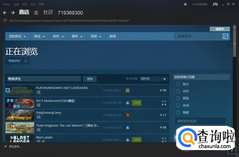Image resolution: width=239 pixels, height=157 pixels.
Task: Open PLAYERUNKNOWN'S BATTLEGROUNDS thumbnail
Action: pos(20,91)
